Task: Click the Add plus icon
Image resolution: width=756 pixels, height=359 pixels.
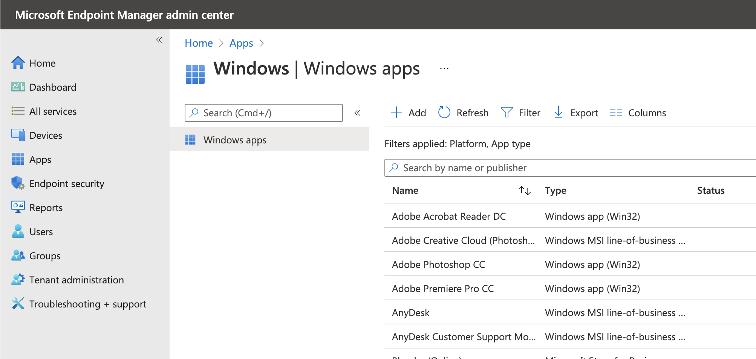Action: coord(396,112)
